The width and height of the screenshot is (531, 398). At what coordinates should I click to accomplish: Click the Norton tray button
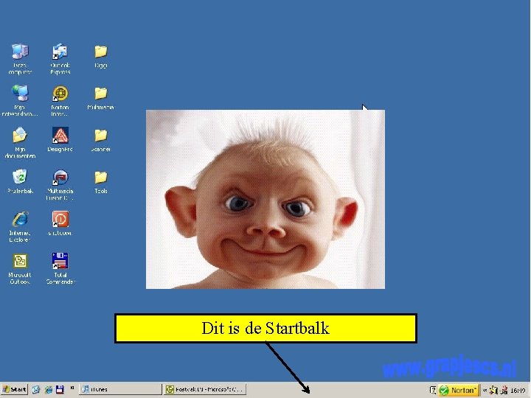(459, 390)
